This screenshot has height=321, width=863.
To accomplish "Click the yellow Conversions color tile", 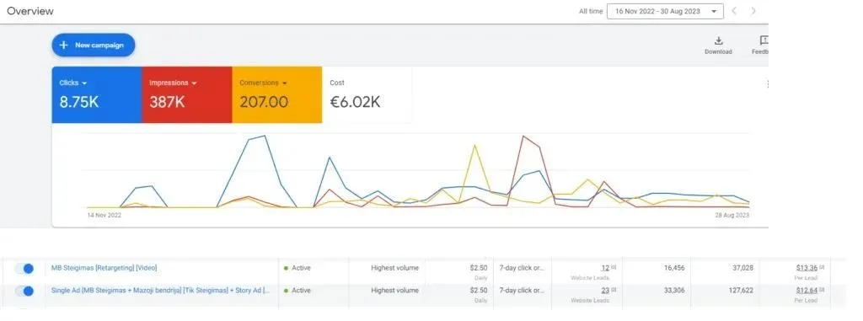I will pos(276,94).
